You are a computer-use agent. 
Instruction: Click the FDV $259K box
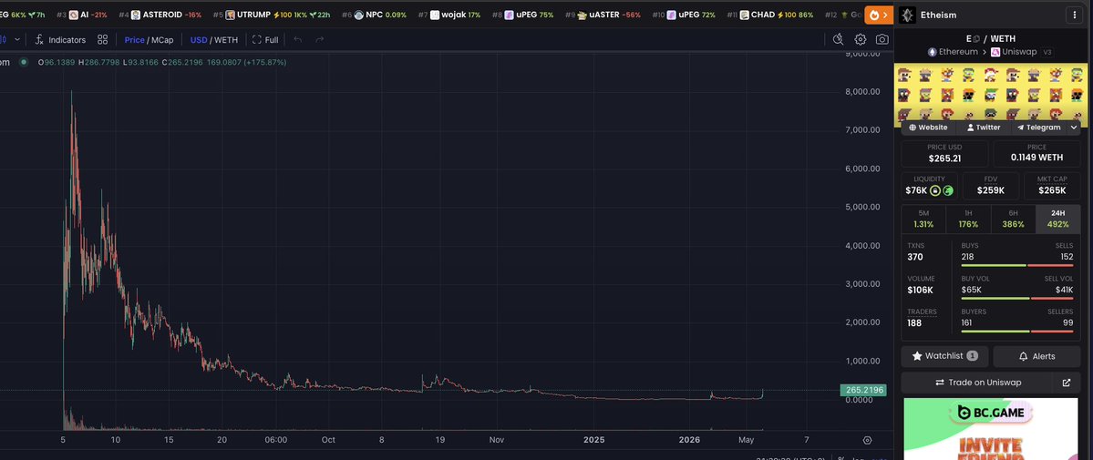[x=991, y=186]
